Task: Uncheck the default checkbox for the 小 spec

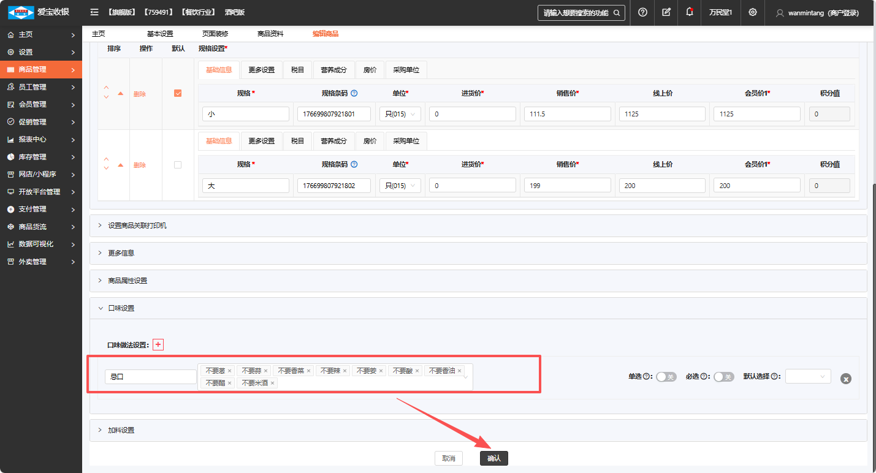Action: pos(178,93)
